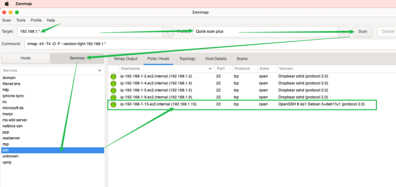Click port 22 cell for 192.168.1.5
This screenshot has width=396, height=187.
point(219,90)
